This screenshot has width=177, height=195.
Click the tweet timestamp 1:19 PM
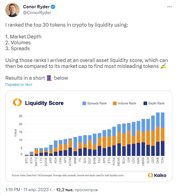(x=13, y=190)
